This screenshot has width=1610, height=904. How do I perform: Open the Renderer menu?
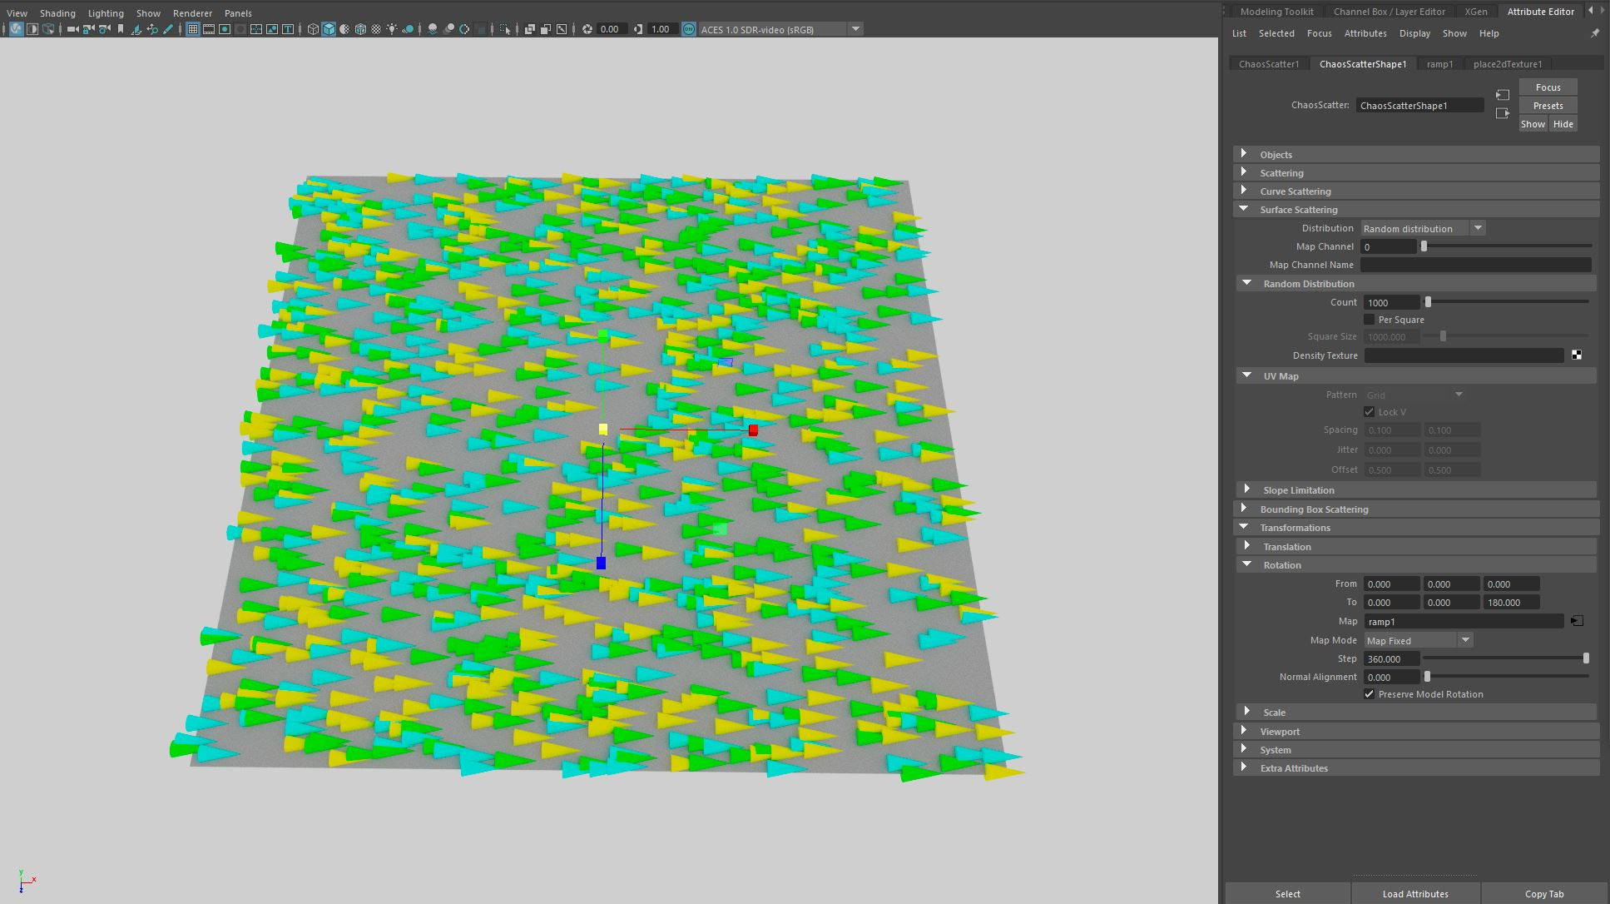point(192,13)
